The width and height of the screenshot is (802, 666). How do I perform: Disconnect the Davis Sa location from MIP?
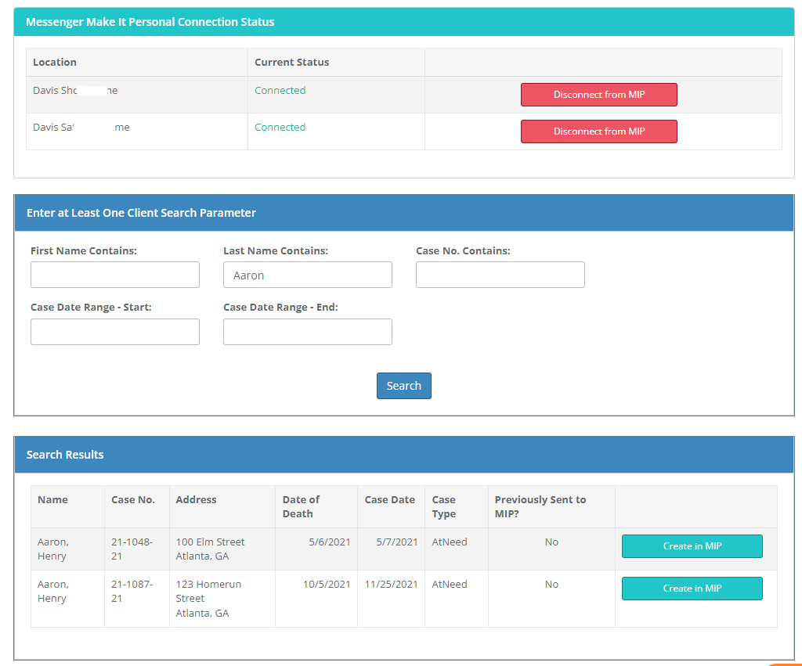[x=598, y=131]
